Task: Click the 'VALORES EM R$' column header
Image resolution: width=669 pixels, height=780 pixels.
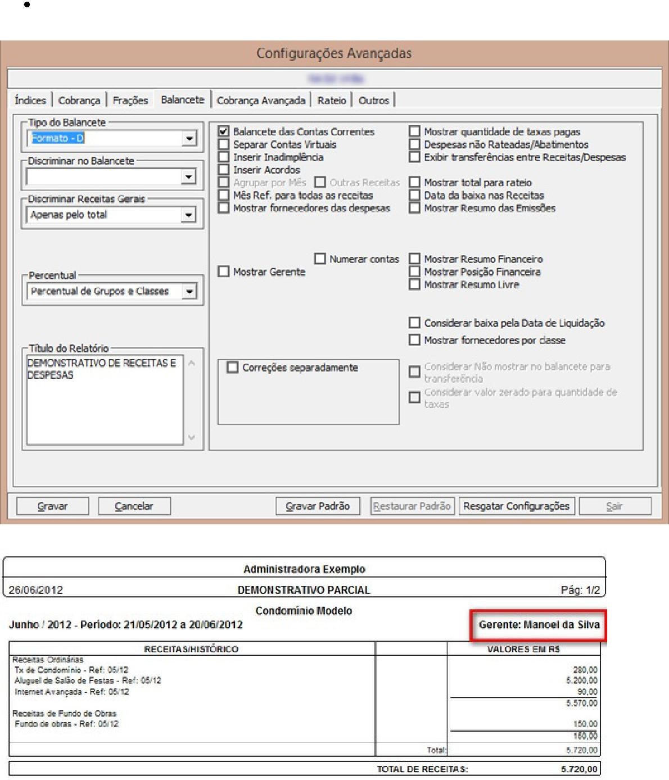Action: point(523,649)
